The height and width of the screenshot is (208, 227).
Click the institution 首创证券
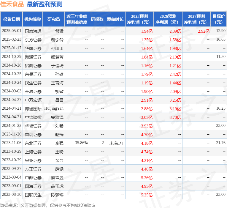click(x=33, y=135)
